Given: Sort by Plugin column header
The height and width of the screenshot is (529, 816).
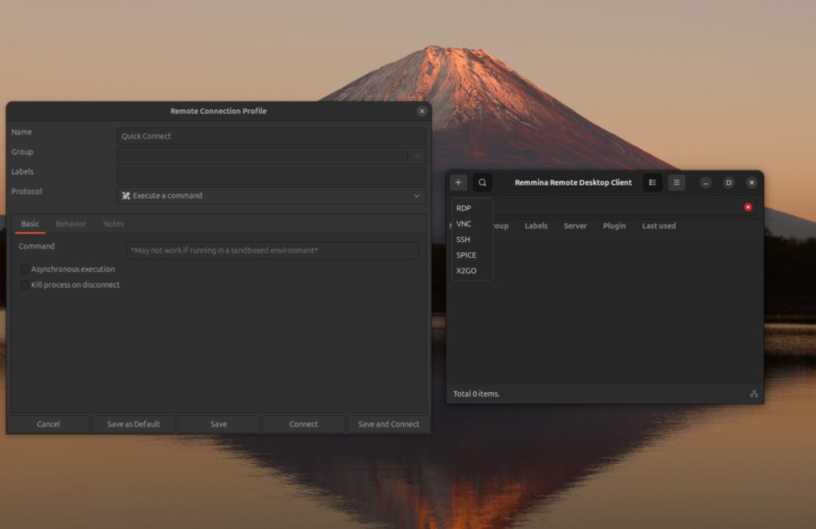Looking at the screenshot, I should pos(614,225).
